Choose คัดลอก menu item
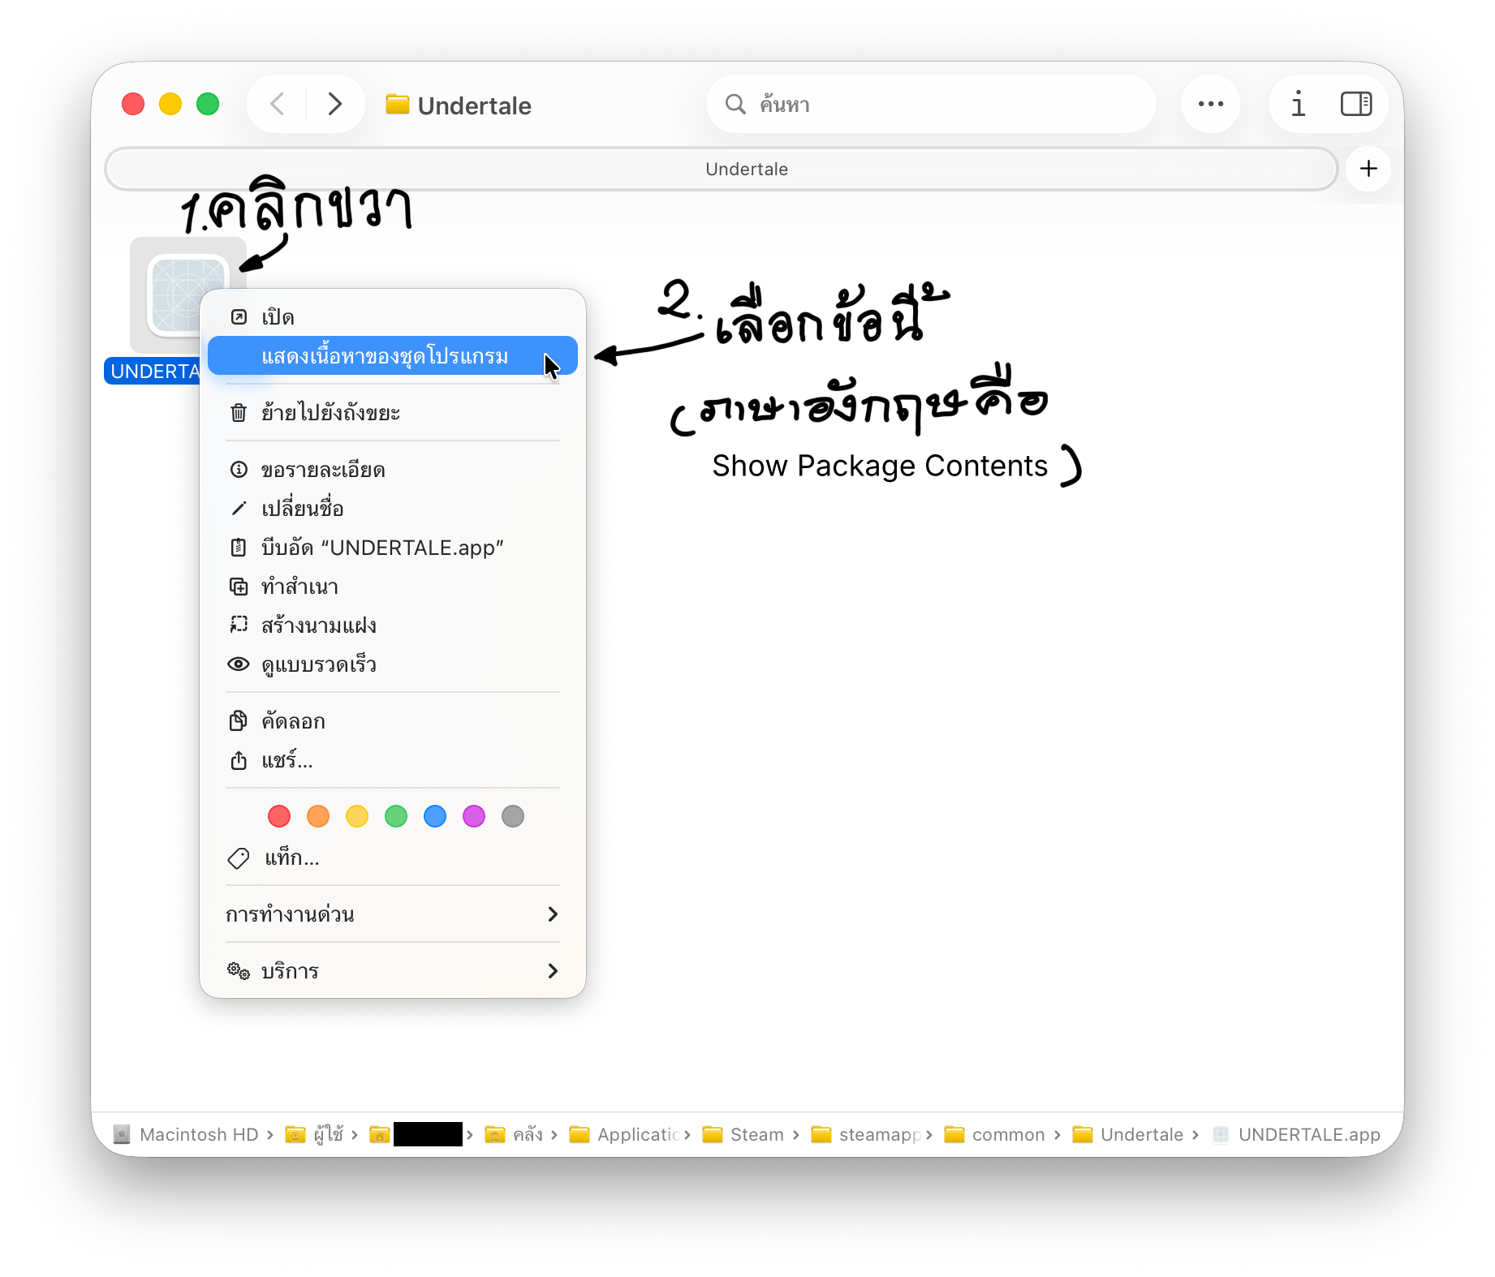Image resolution: width=1495 pixels, height=1277 pixels. pyautogui.click(x=393, y=720)
